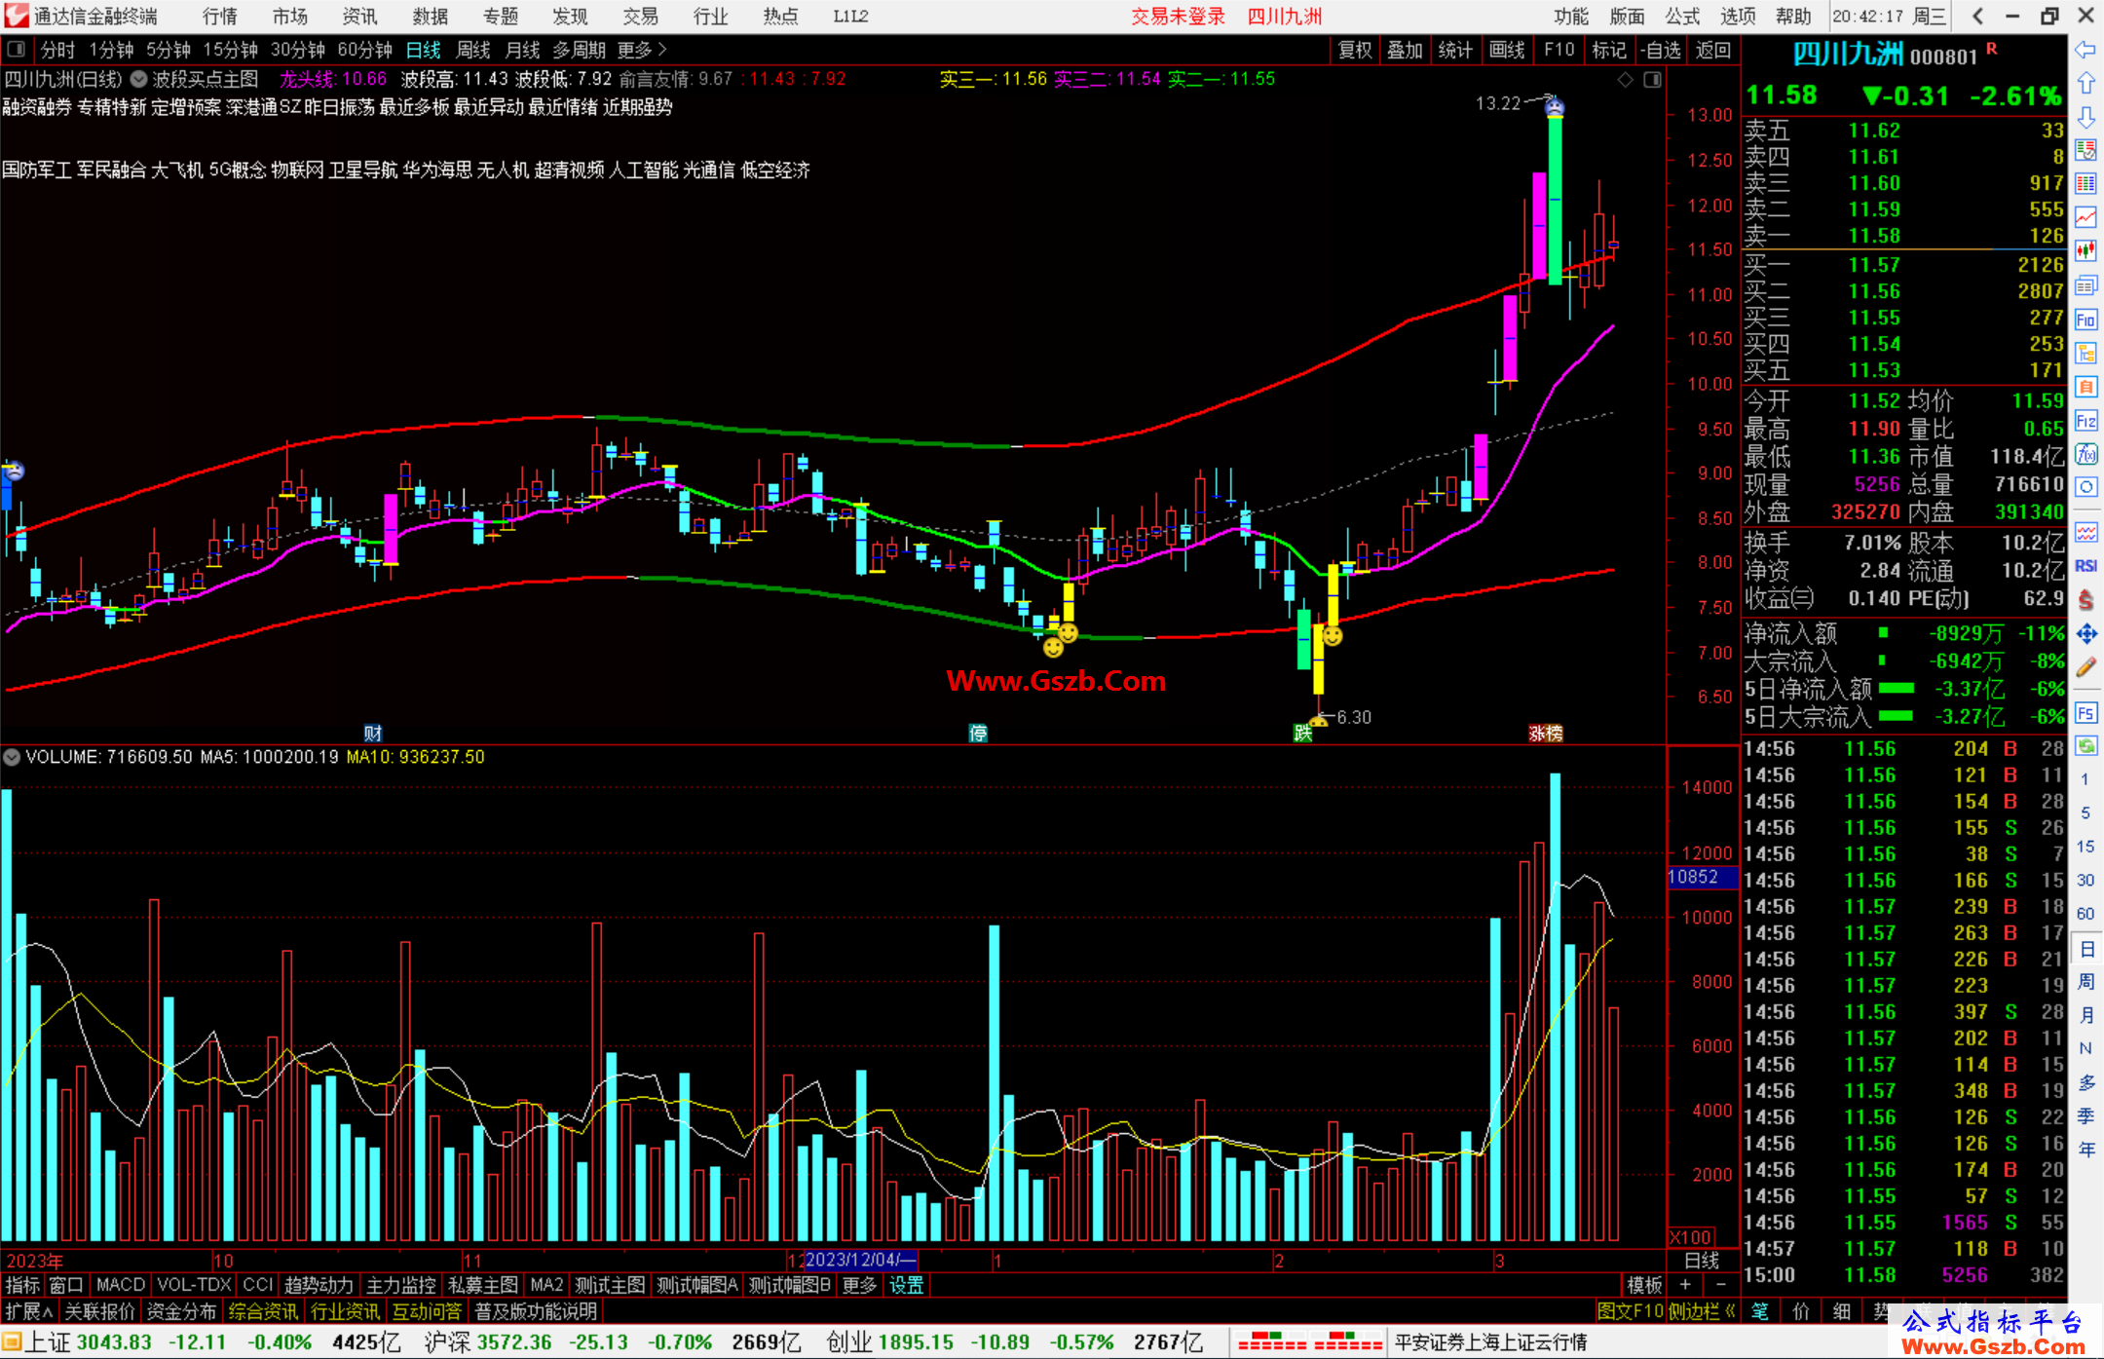Viewport: 2104px width, 1359px height.
Task: Open the 模板 template selector
Action: click(1645, 1285)
